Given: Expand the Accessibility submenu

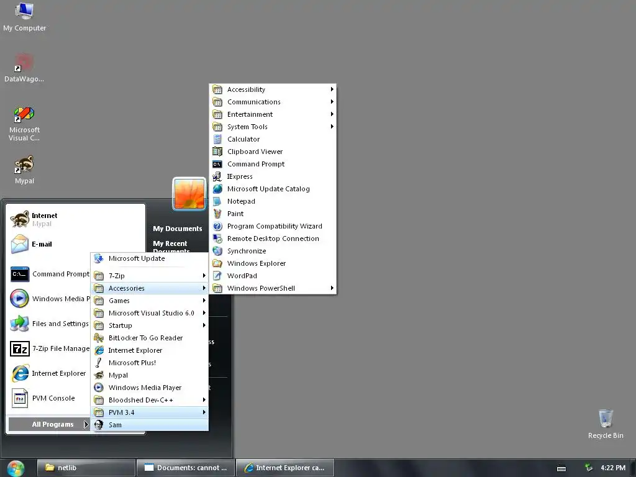Looking at the screenshot, I should (274, 89).
